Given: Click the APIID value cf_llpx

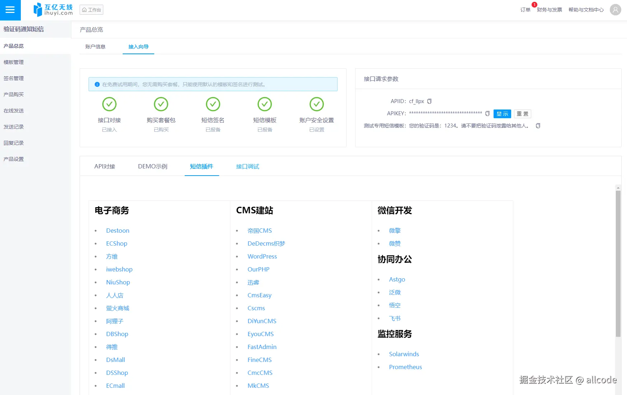Looking at the screenshot, I should tap(416, 101).
